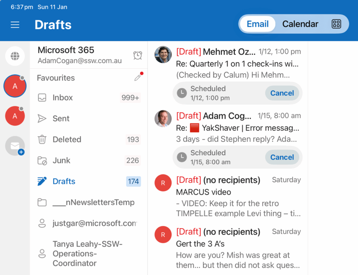Viewport: 358px width, 275px height.
Task: Cancel the 1/12 1:00 pm scheduled send
Action: pyautogui.click(x=282, y=93)
